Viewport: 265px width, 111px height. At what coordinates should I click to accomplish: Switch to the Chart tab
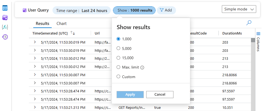61,24
